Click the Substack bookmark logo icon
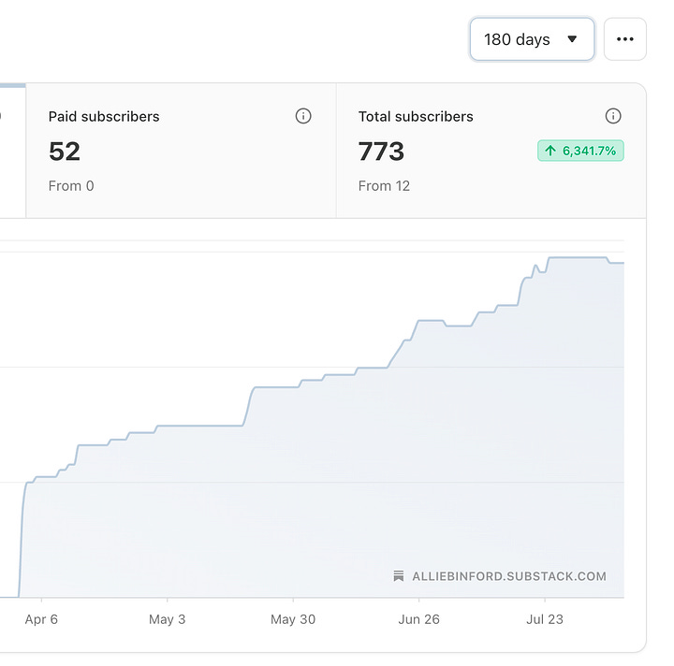674x666 pixels. click(x=399, y=576)
